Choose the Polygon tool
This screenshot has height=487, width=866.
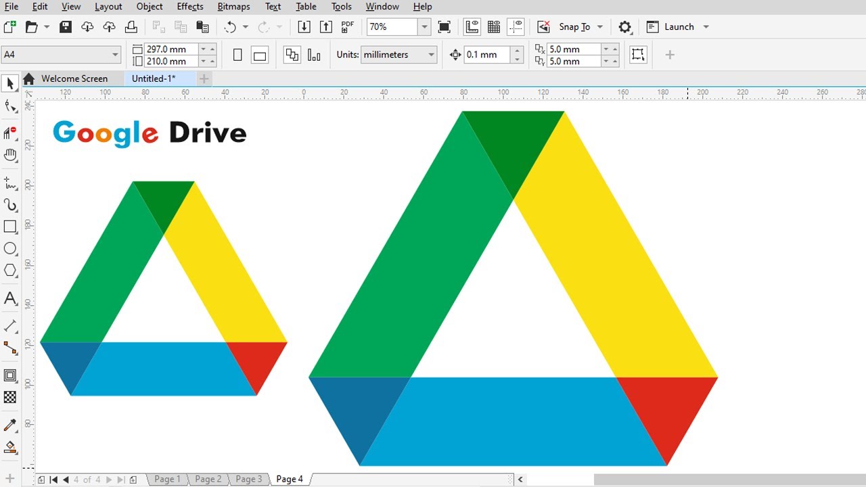pyautogui.click(x=10, y=271)
